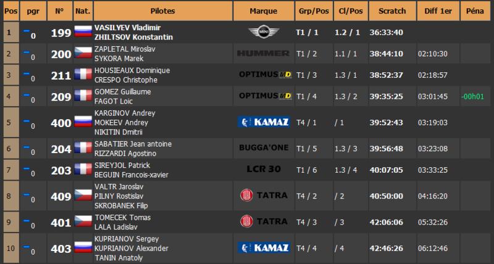This screenshot has height=264, width=494.
Task: Select car number 401 cell
Action: point(60,223)
